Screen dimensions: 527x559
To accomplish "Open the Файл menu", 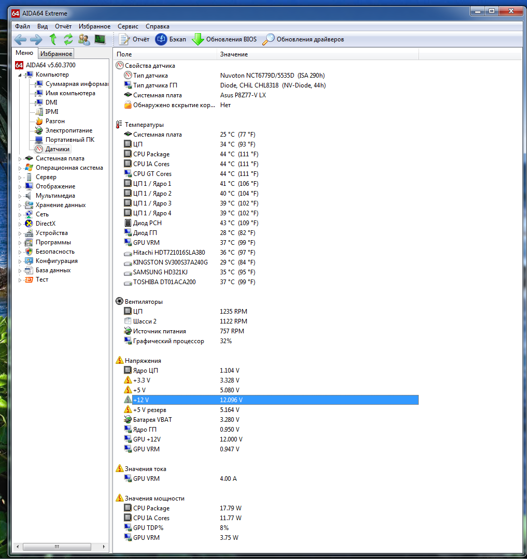I will [22, 26].
